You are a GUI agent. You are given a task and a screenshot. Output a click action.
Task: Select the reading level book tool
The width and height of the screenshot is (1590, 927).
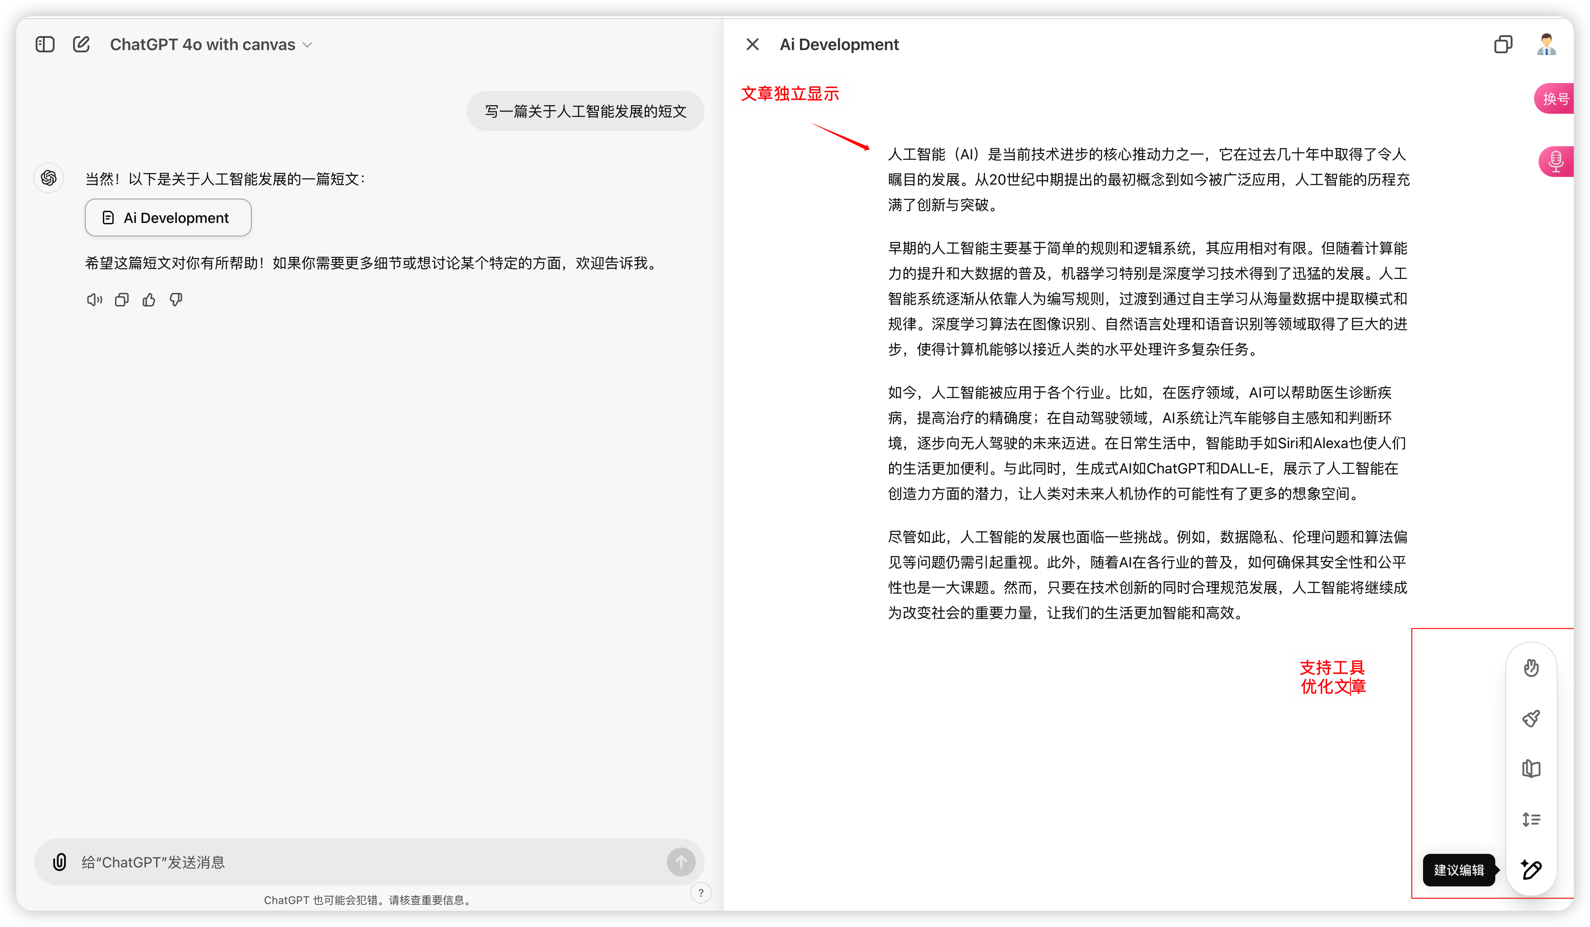click(1531, 769)
